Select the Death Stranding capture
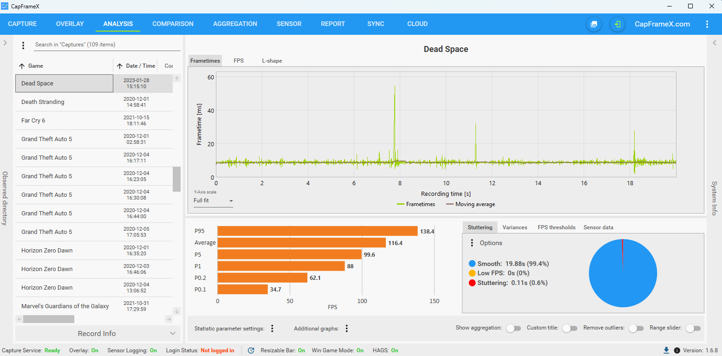 click(94, 102)
